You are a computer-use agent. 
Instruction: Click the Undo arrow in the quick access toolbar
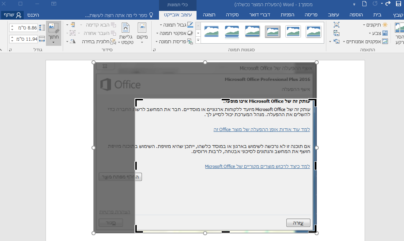pos(388,4)
